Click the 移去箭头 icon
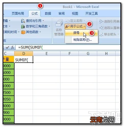This screenshot has height=127, width=124. [x=101, y=34]
